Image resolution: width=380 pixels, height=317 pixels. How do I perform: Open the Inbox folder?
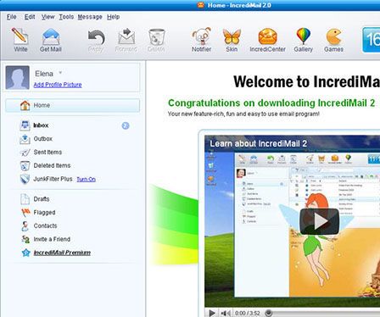click(41, 125)
